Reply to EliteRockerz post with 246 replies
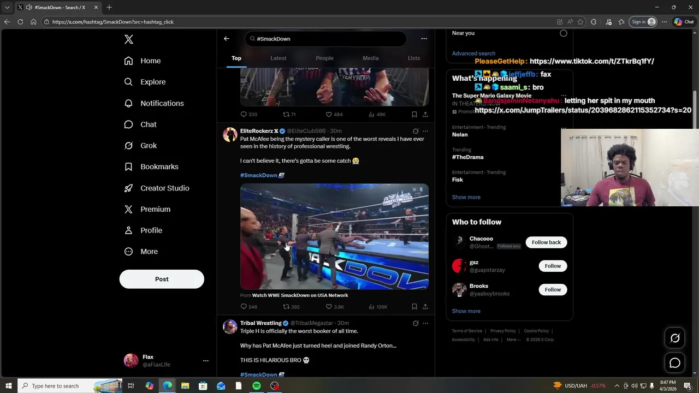The height and width of the screenshot is (393, 699). click(x=248, y=307)
